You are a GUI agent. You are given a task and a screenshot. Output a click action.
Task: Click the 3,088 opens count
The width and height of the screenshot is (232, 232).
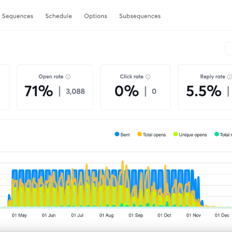point(75,91)
